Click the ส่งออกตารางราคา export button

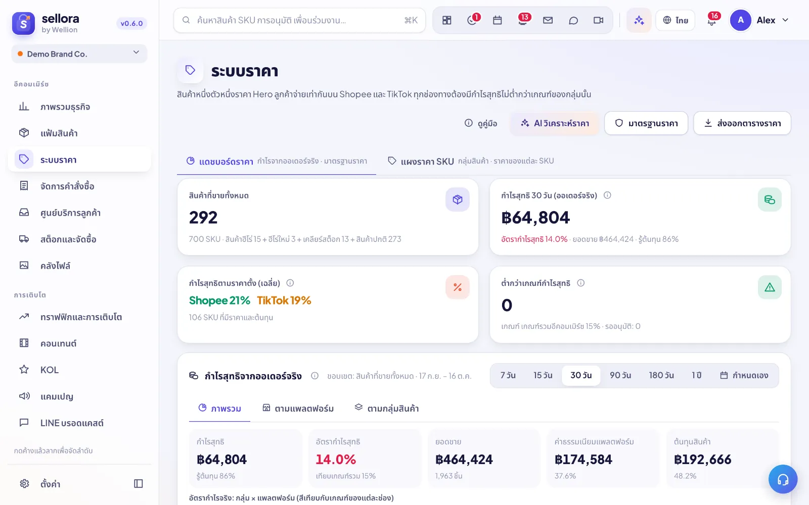(742, 123)
